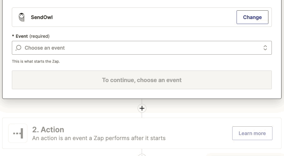284x156 pixels.
Task: Click the SendOwl app name
Action: (x=42, y=17)
